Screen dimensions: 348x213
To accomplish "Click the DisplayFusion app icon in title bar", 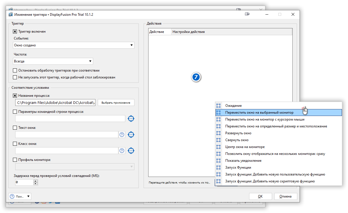I will coord(11,14).
